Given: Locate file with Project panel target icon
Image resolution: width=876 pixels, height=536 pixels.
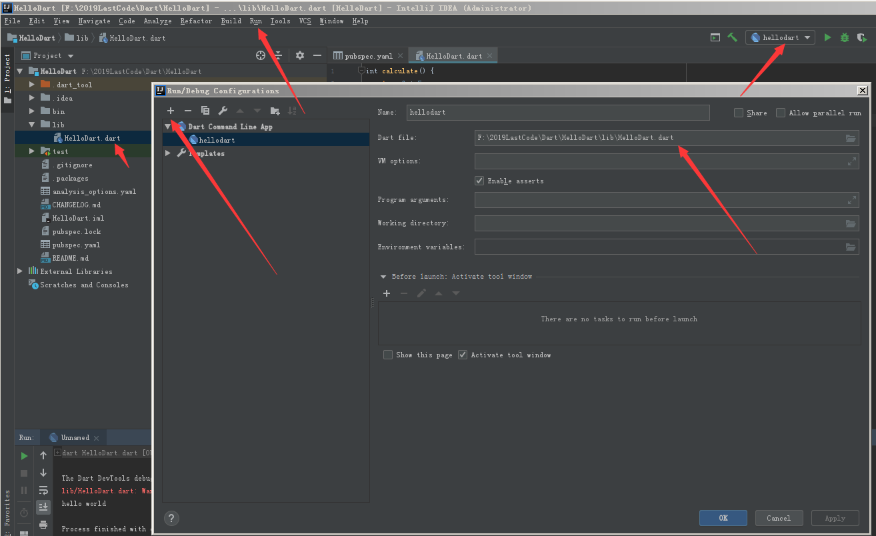Looking at the screenshot, I should click(x=261, y=55).
